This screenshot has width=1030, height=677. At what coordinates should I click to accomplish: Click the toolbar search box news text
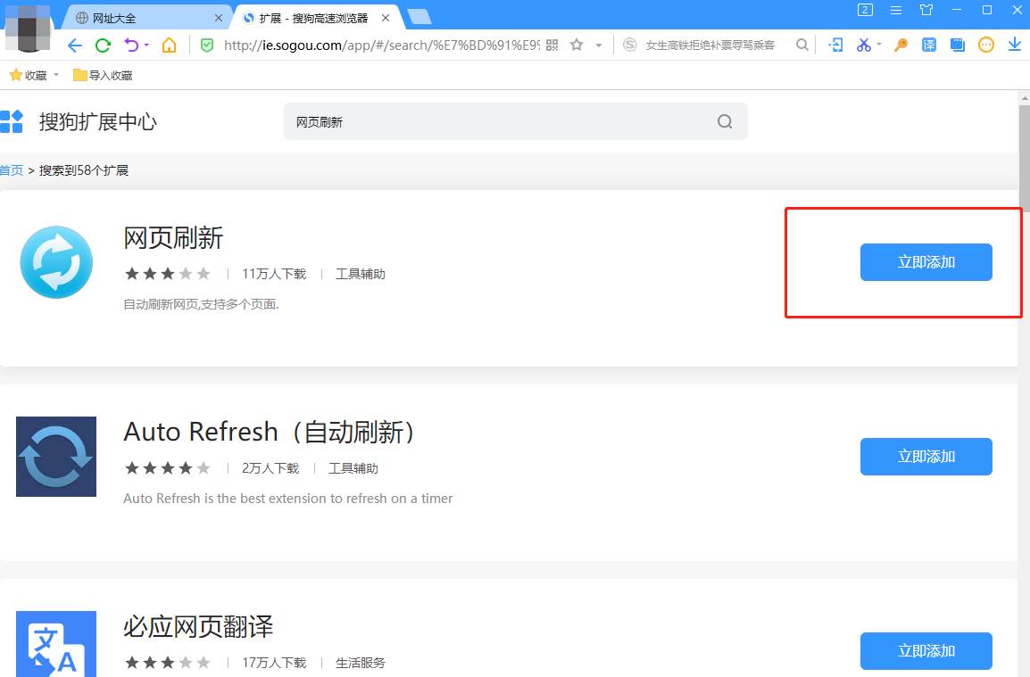710,45
